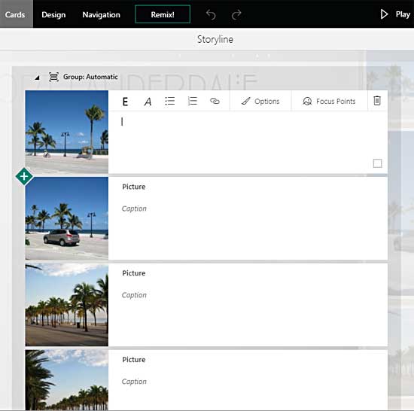Add a hyperlink with link icon
This screenshot has width=414, height=411.
[215, 101]
